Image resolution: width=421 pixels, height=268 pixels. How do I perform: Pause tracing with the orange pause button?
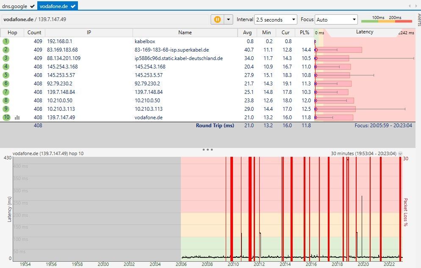pos(217,19)
